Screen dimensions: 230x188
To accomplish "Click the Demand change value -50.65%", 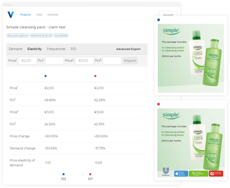I will click(x=51, y=148).
